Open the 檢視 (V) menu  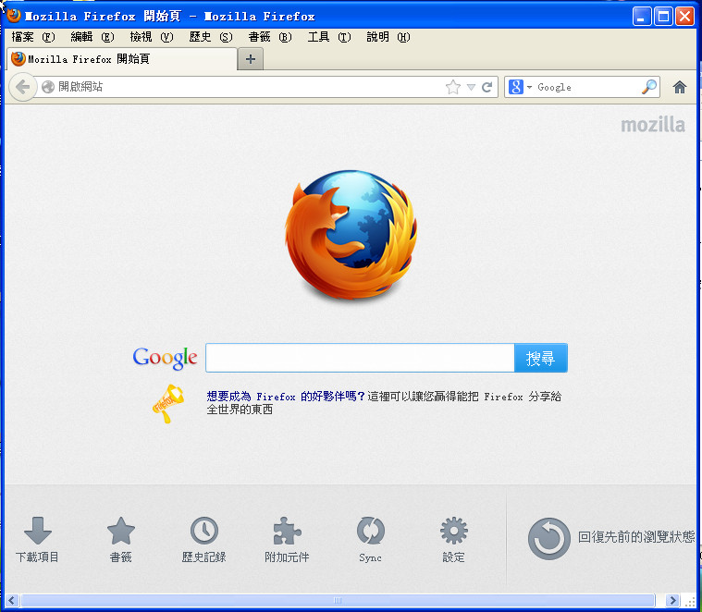(x=152, y=37)
